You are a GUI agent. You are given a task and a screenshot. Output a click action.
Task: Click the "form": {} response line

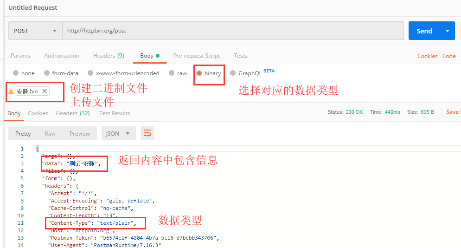pos(58,178)
